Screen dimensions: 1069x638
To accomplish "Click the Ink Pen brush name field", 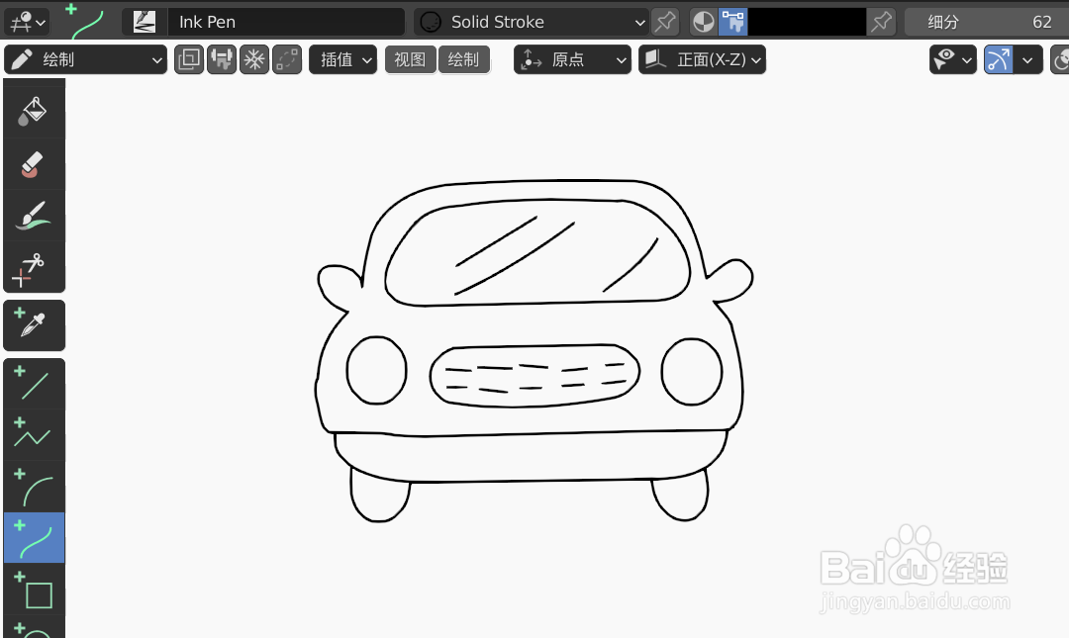I will point(286,22).
